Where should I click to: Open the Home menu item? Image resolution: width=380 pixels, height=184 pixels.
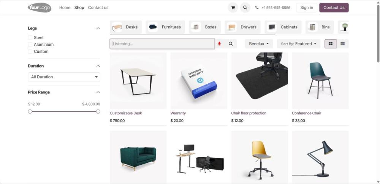tap(65, 8)
